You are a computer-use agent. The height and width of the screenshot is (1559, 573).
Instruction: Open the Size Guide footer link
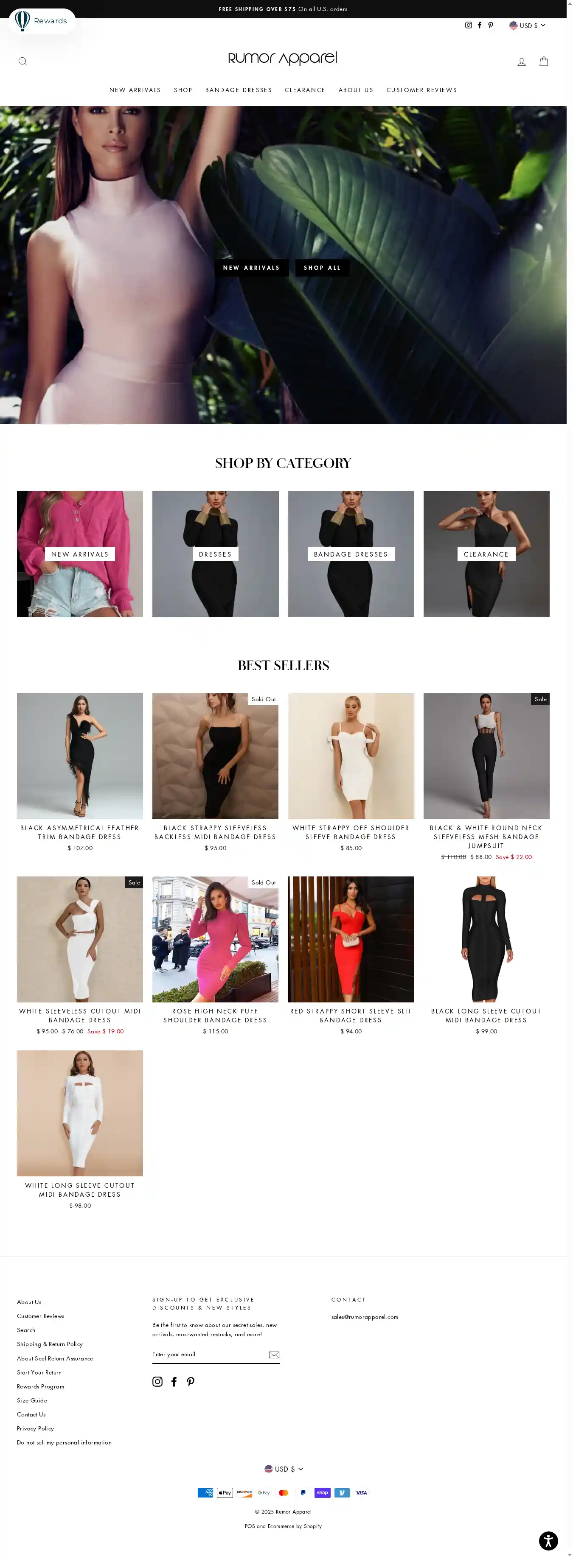click(32, 1400)
